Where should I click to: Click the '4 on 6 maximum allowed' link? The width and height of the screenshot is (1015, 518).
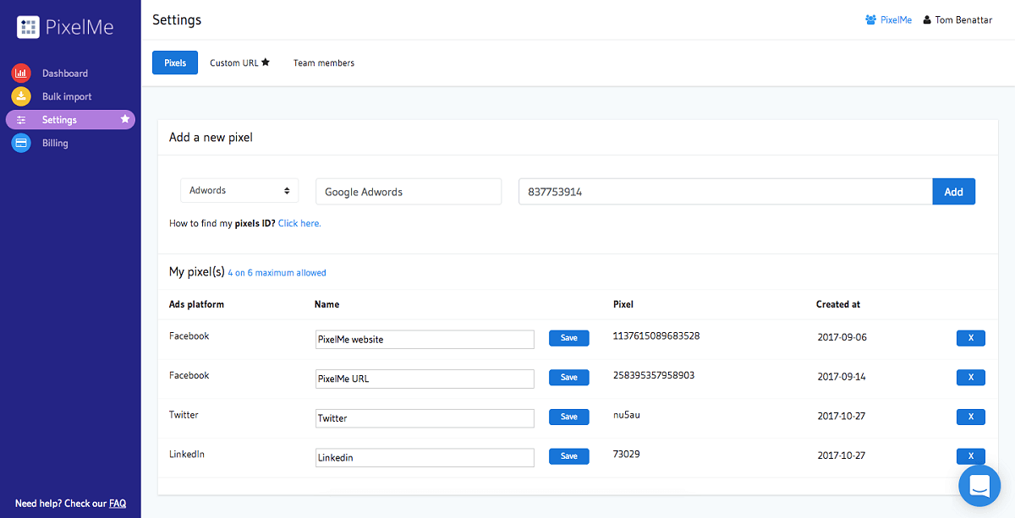click(x=277, y=273)
